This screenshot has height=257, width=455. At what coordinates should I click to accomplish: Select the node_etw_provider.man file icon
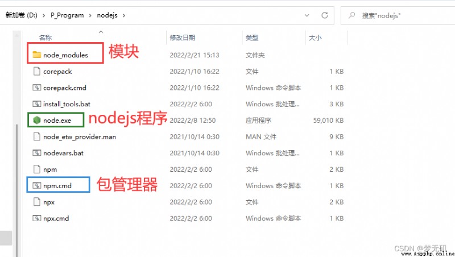coord(36,136)
